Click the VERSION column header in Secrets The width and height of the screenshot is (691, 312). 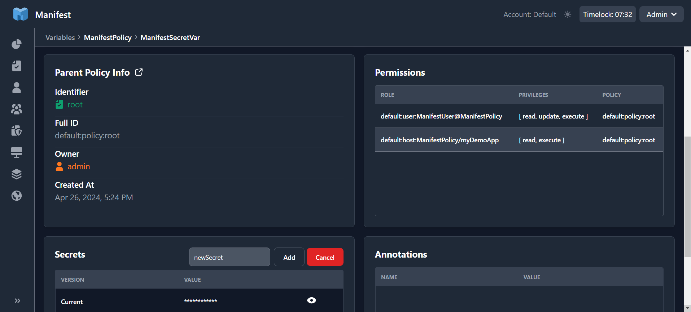click(x=73, y=280)
